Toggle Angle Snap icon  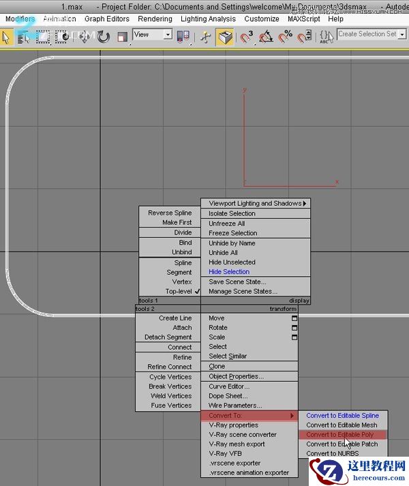[x=266, y=37]
